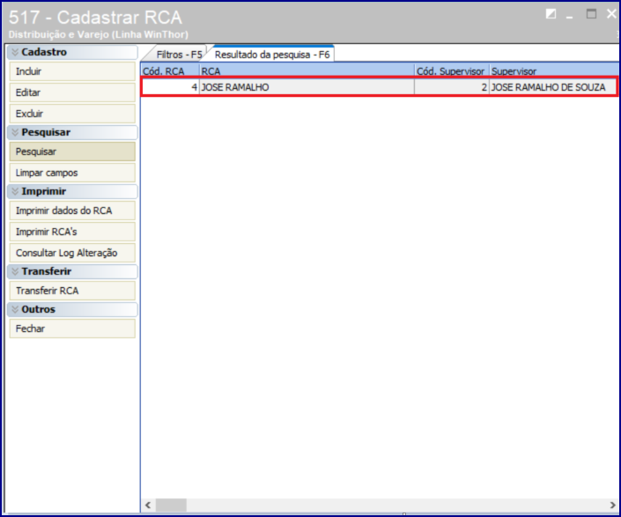
Task: Collapse the Imprimir section chevron
Action: [15, 192]
